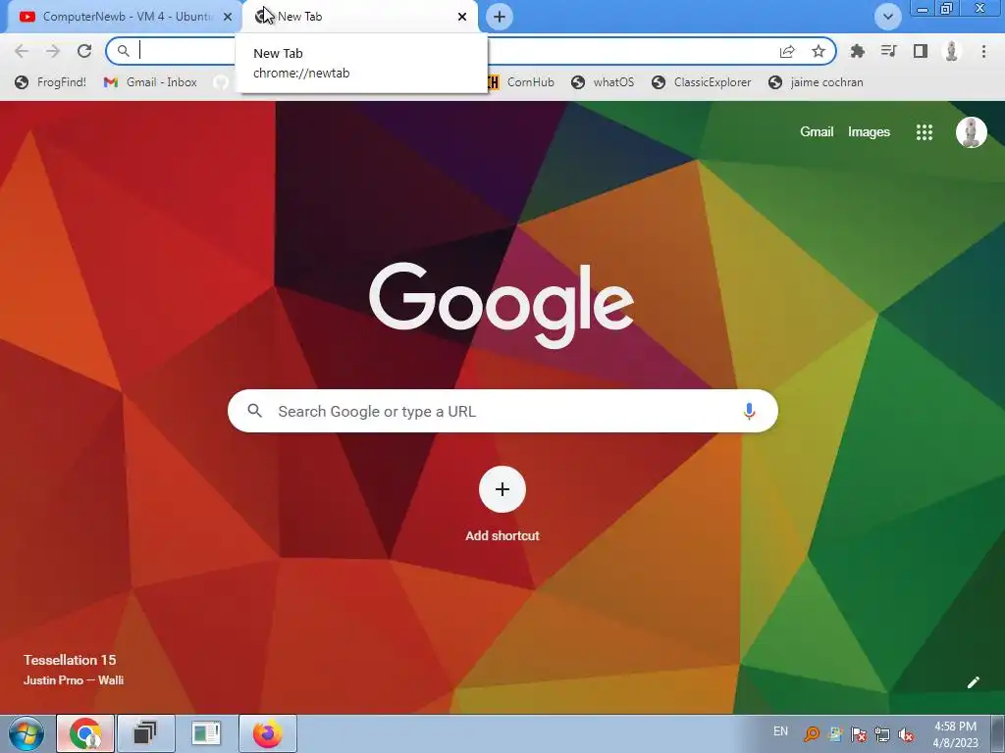Open the ClassicExplorer bookmark
Viewport: 1005px width, 753px height.
[x=701, y=82]
